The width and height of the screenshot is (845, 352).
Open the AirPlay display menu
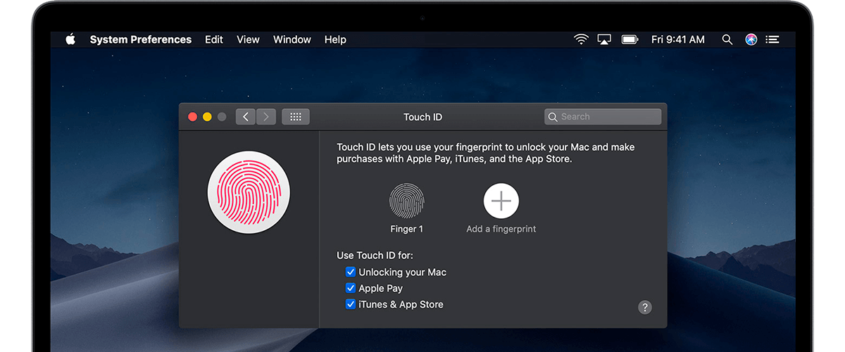tap(604, 39)
